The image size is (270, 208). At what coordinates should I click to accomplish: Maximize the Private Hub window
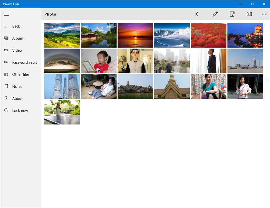pyautogui.click(x=253, y=4)
